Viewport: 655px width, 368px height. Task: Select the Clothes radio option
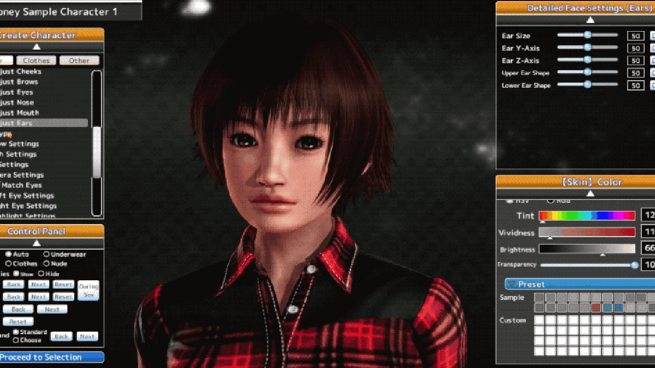click(8, 263)
